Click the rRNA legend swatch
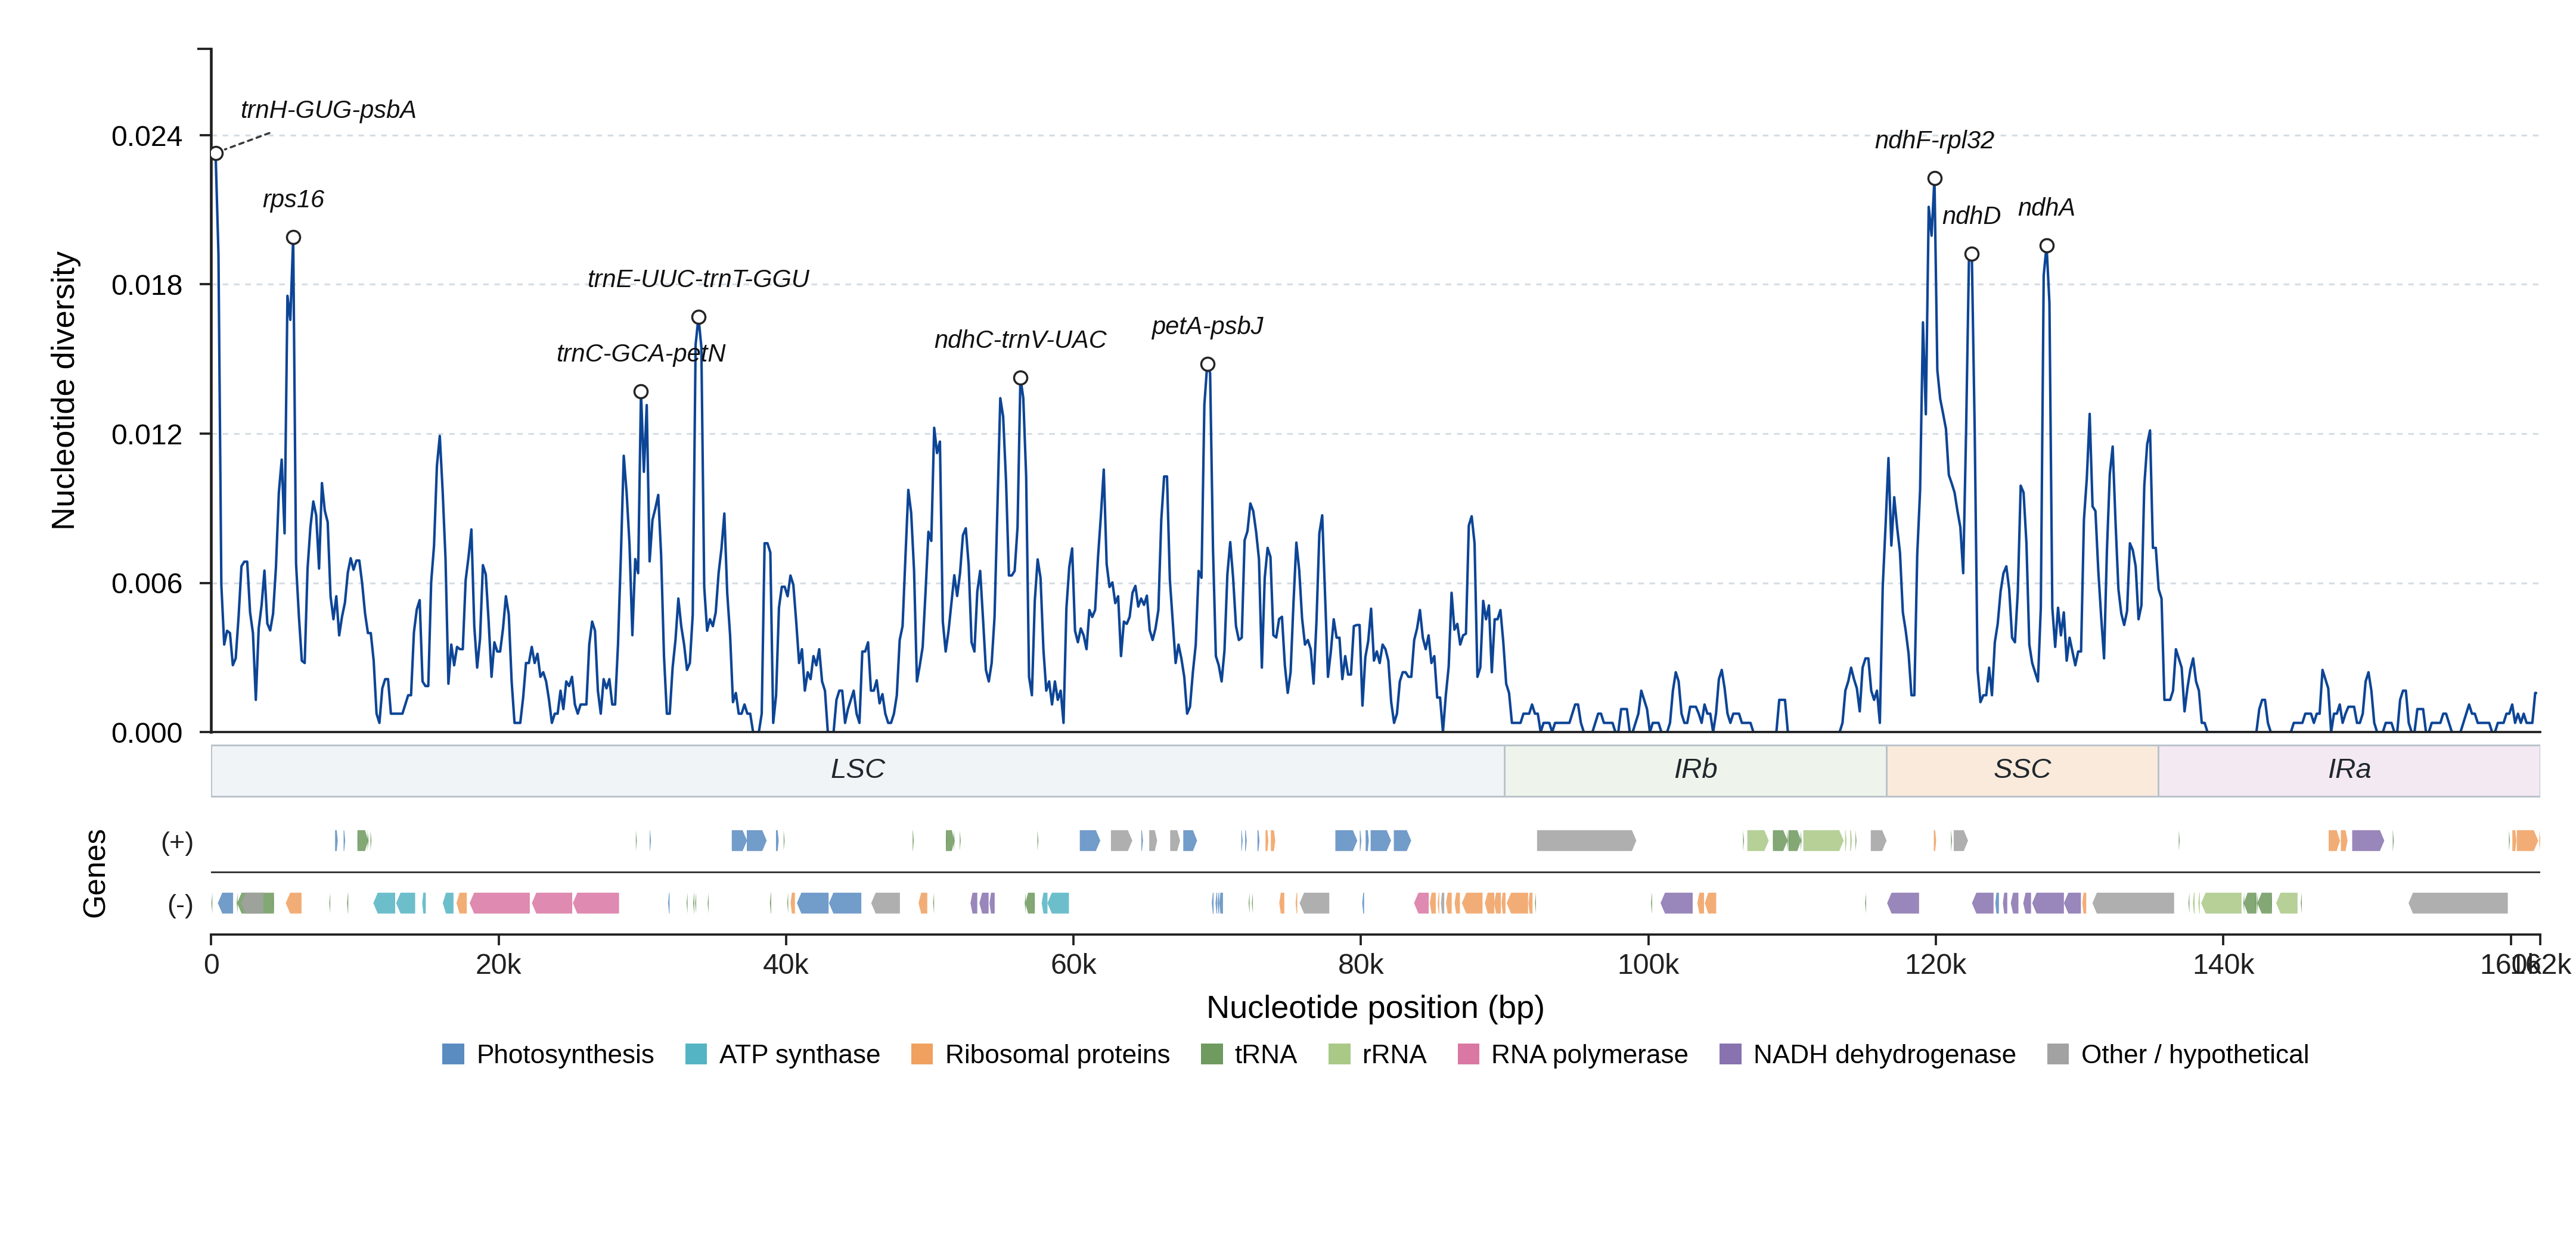The width and height of the screenshot is (2576, 1252). tap(1339, 1054)
